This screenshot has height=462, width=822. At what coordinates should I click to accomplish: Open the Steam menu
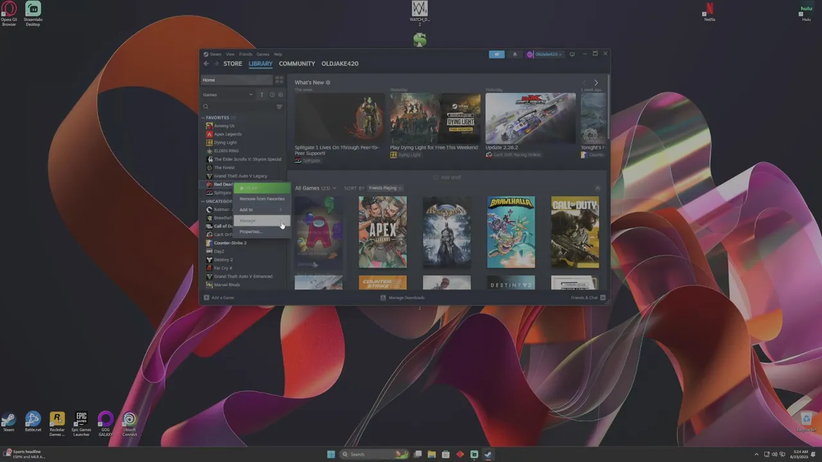[216, 55]
